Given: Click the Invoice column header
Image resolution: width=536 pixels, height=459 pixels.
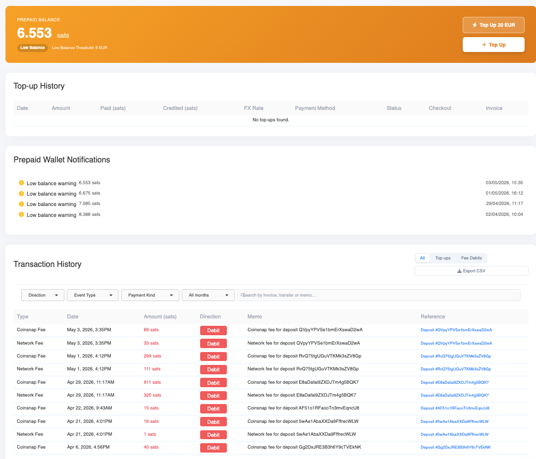Looking at the screenshot, I should [494, 108].
